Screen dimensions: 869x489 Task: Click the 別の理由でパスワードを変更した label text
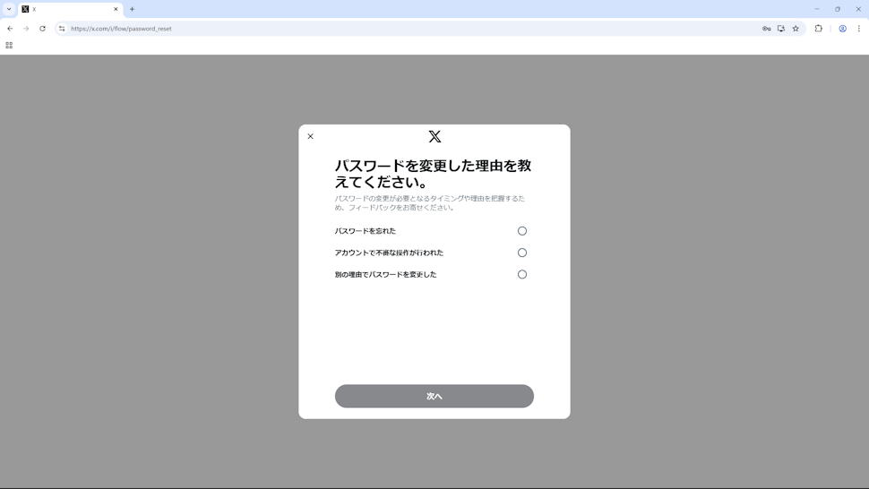click(x=386, y=274)
